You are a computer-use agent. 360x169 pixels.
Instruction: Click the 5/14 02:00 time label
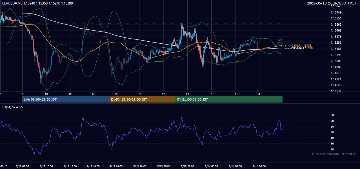pos(235,166)
